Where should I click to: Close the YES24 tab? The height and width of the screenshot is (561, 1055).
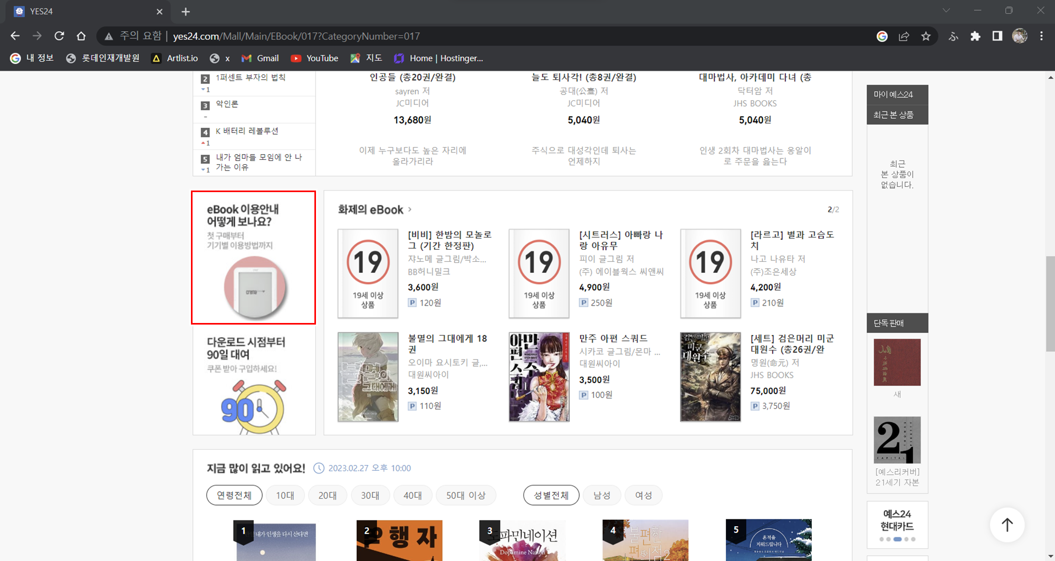pos(160,11)
